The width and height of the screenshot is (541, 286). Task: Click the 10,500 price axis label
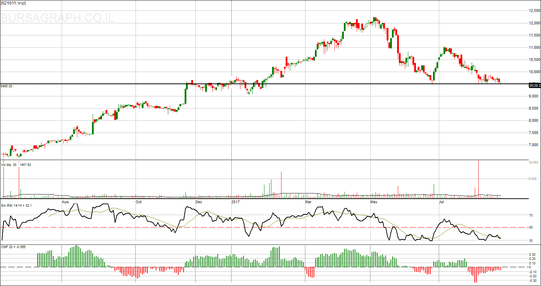coord(535,59)
